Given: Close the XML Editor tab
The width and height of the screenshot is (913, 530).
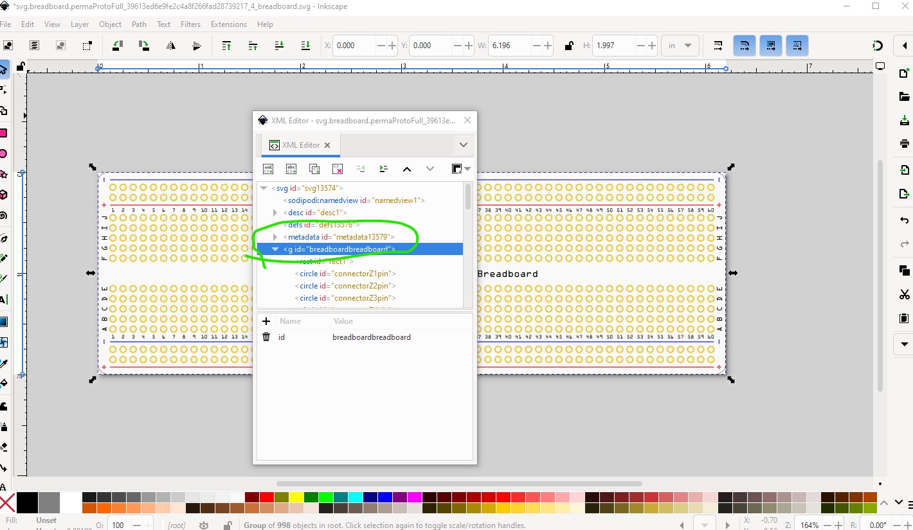Looking at the screenshot, I should point(327,145).
